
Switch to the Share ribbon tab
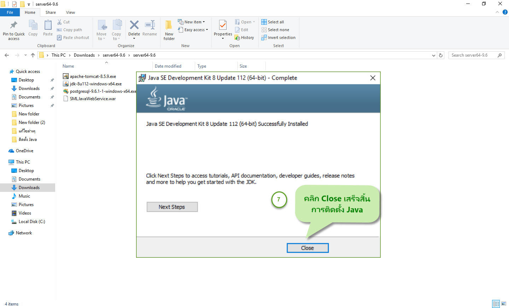(51, 12)
